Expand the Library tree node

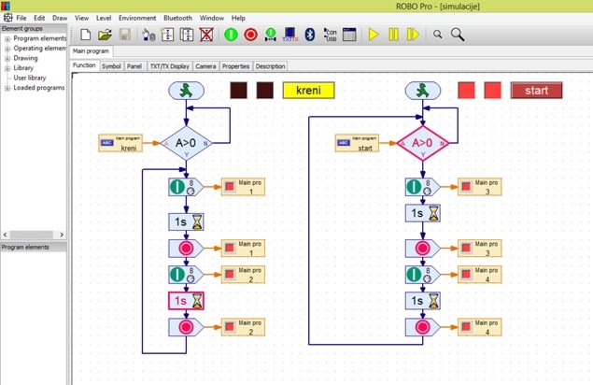[x=7, y=68]
